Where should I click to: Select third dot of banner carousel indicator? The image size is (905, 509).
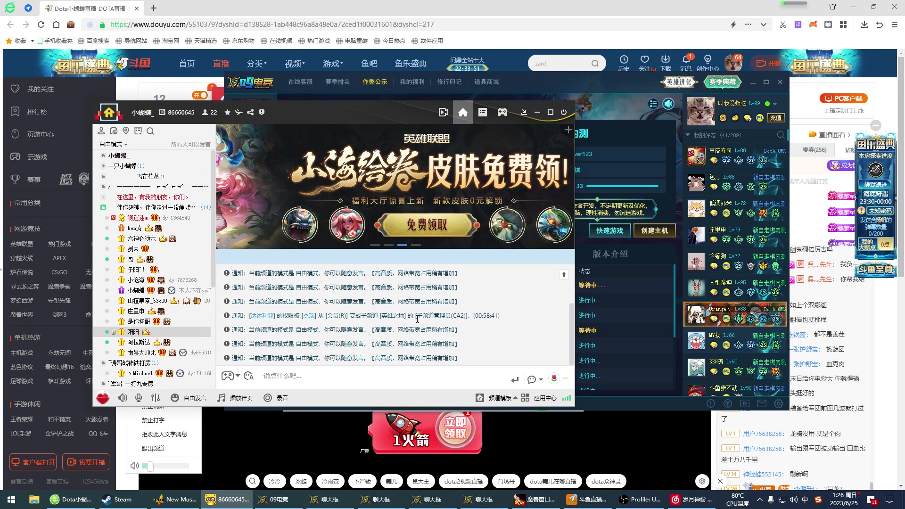click(402, 245)
